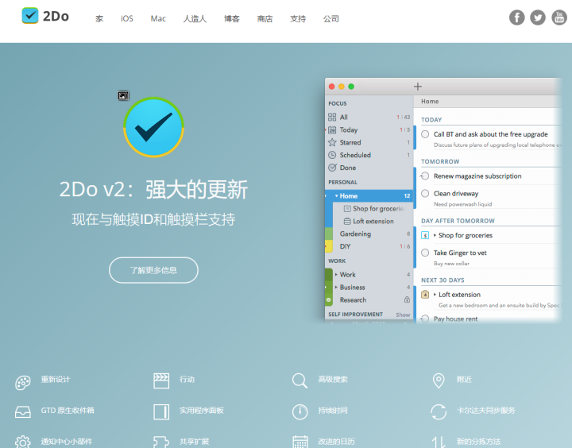Screen dimensions: 572x448
Task: Click the calendar icon for 改进的日历
Action: click(x=300, y=442)
